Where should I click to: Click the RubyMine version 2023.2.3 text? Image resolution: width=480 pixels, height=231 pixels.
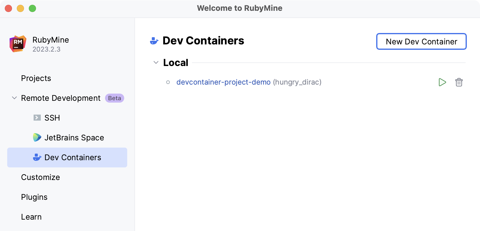tap(46, 49)
